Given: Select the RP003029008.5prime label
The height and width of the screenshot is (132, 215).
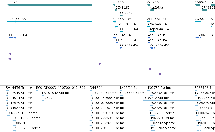Looking at the screenshot, I should coord(108,103).
